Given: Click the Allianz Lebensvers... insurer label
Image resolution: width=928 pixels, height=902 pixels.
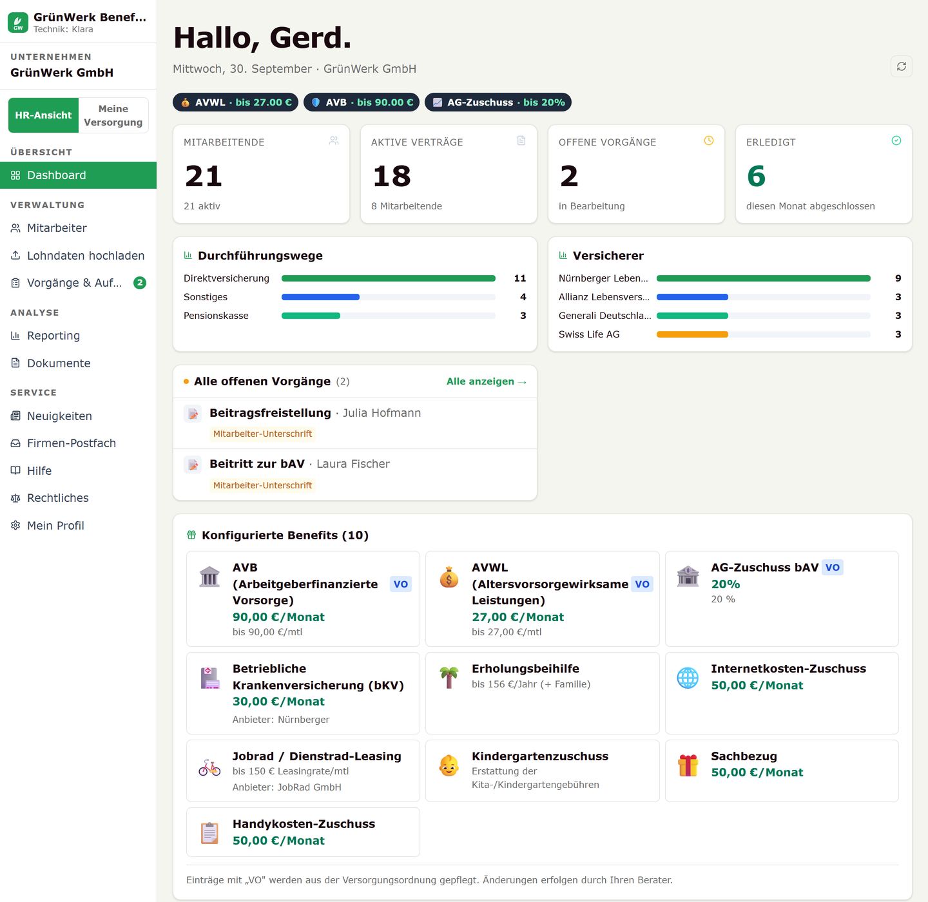Looking at the screenshot, I should (x=604, y=297).
